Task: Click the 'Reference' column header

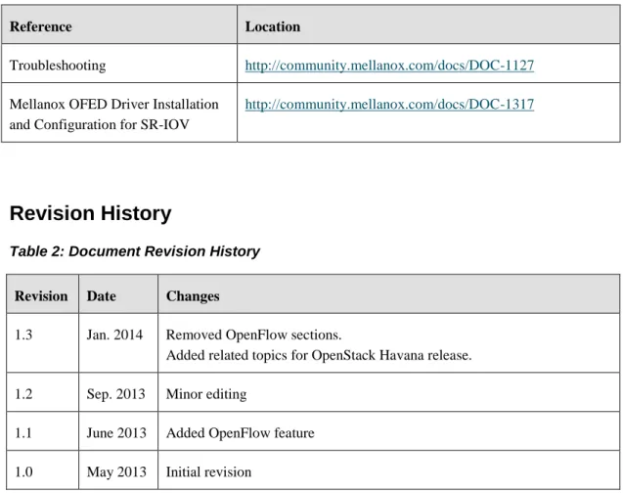Action: (x=119, y=24)
